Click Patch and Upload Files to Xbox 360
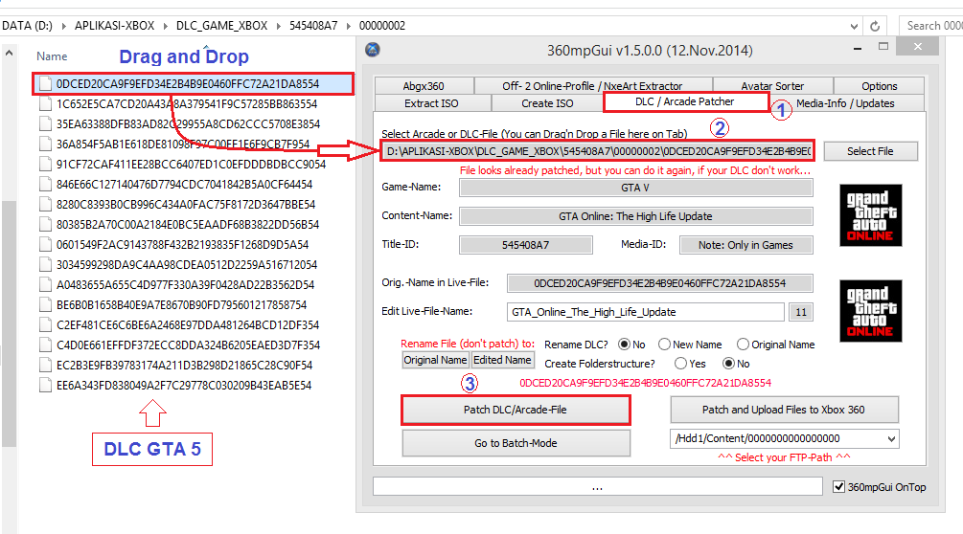Viewport: 963px width, 534px height. pyautogui.click(x=784, y=410)
